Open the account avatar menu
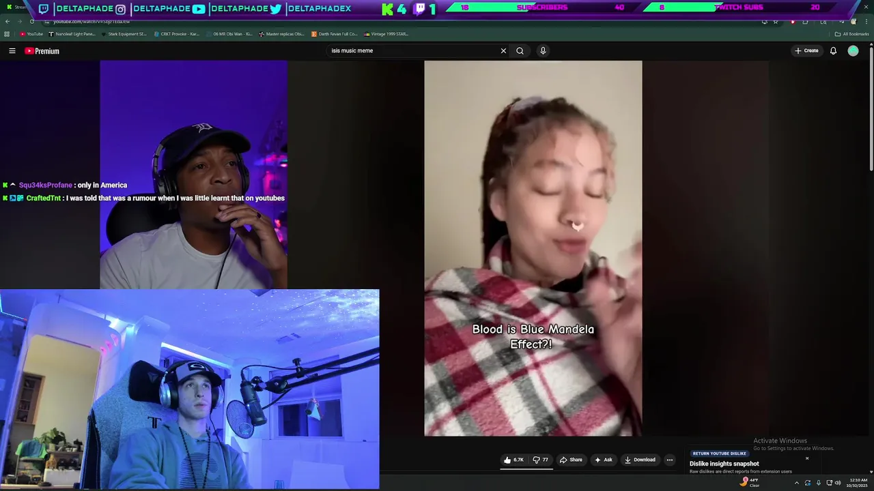874x491 pixels. point(853,50)
